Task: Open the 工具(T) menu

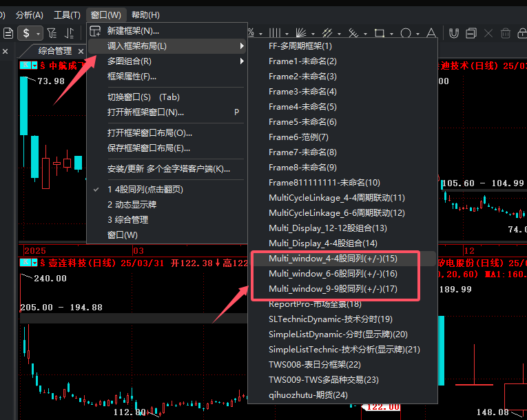Action: pyautogui.click(x=67, y=15)
